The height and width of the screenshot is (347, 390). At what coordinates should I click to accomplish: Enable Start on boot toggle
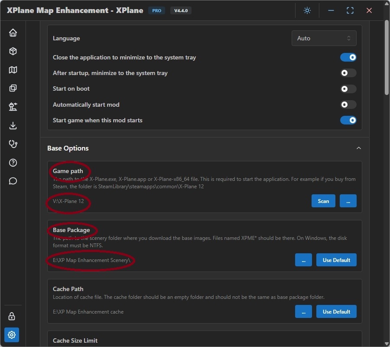pos(348,89)
